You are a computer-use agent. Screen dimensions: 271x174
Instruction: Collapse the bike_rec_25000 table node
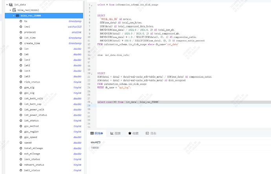[14, 15]
